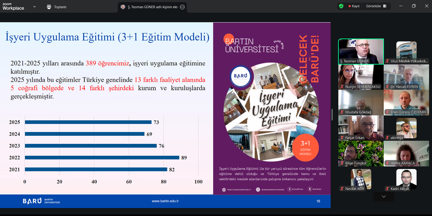The image size is (432, 216).
Task: Expand the Zoom Workplace dropdown chevron
Action: pos(34,6)
